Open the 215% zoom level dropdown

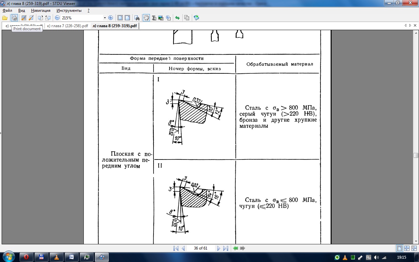pyautogui.click(x=105, y=18)
